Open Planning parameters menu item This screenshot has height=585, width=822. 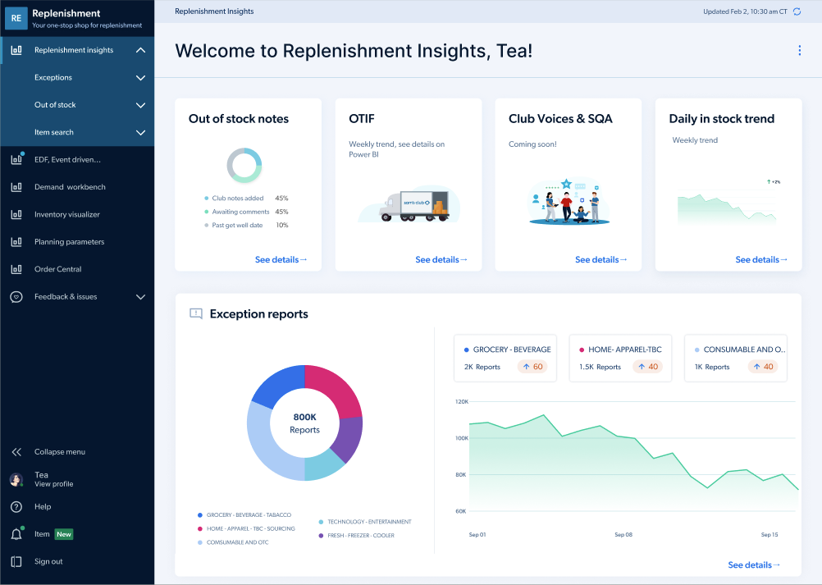[69, 242]
